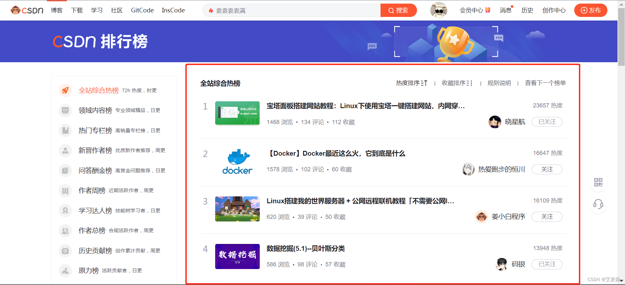Click the CSDN logo in the header

click(27, 10)
